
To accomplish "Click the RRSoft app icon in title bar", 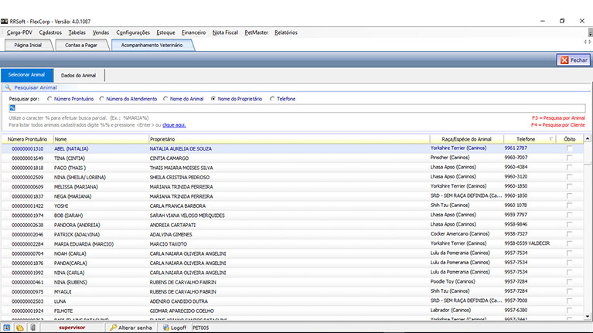I will (5, 20).
